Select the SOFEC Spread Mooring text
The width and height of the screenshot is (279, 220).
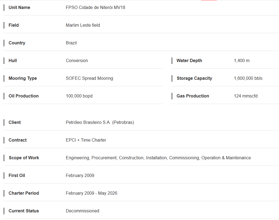pos(89,78)
